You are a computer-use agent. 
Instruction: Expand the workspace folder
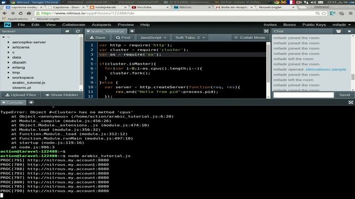9,77
